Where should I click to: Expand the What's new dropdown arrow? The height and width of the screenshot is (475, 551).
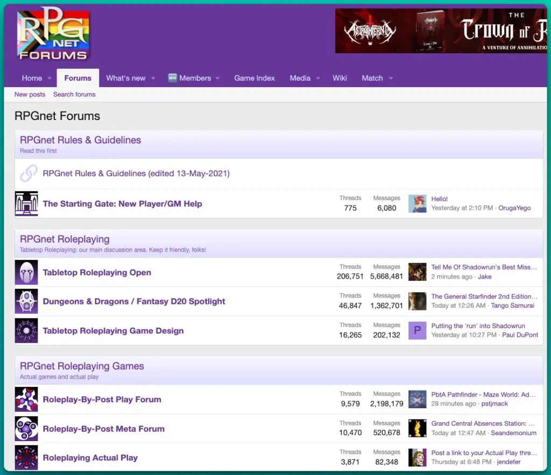(153, 79)
